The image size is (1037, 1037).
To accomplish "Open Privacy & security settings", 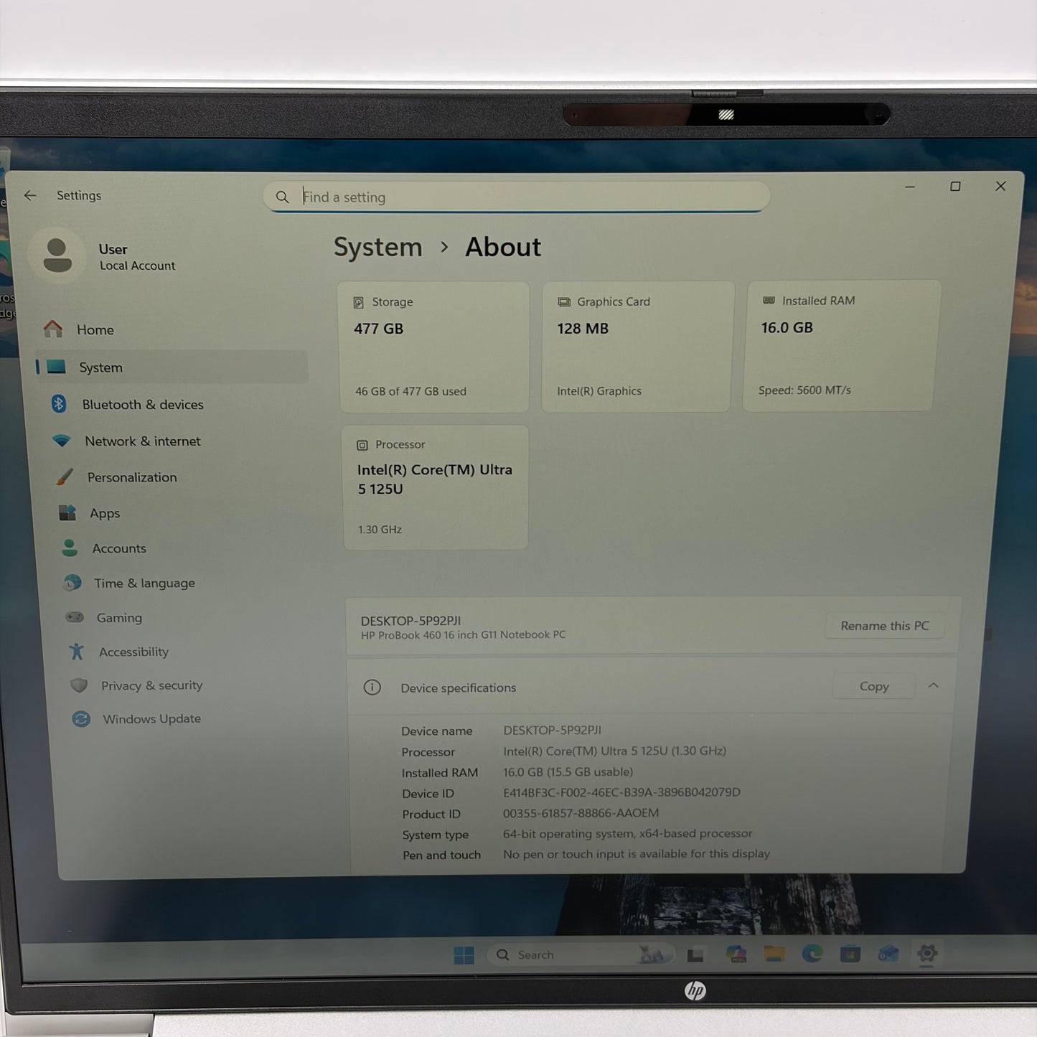I will [x=151, y=685].
